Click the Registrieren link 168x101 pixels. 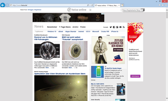pos(38,10)
